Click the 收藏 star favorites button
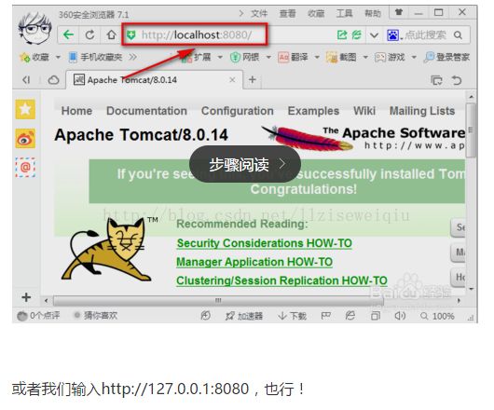The width and height of the screenshot is (494, 410). point(34,58)
